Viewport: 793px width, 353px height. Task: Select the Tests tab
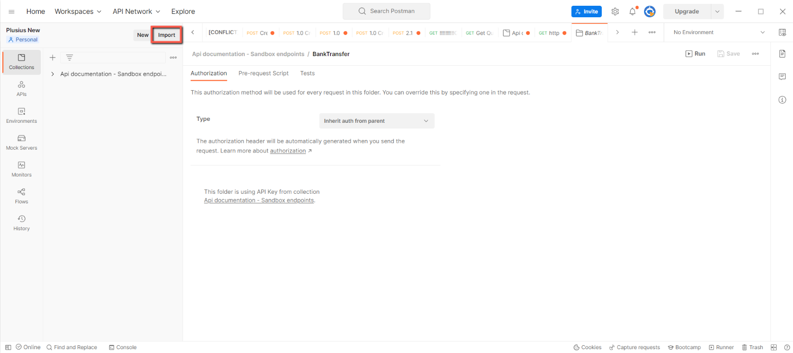tap(307, 73)
